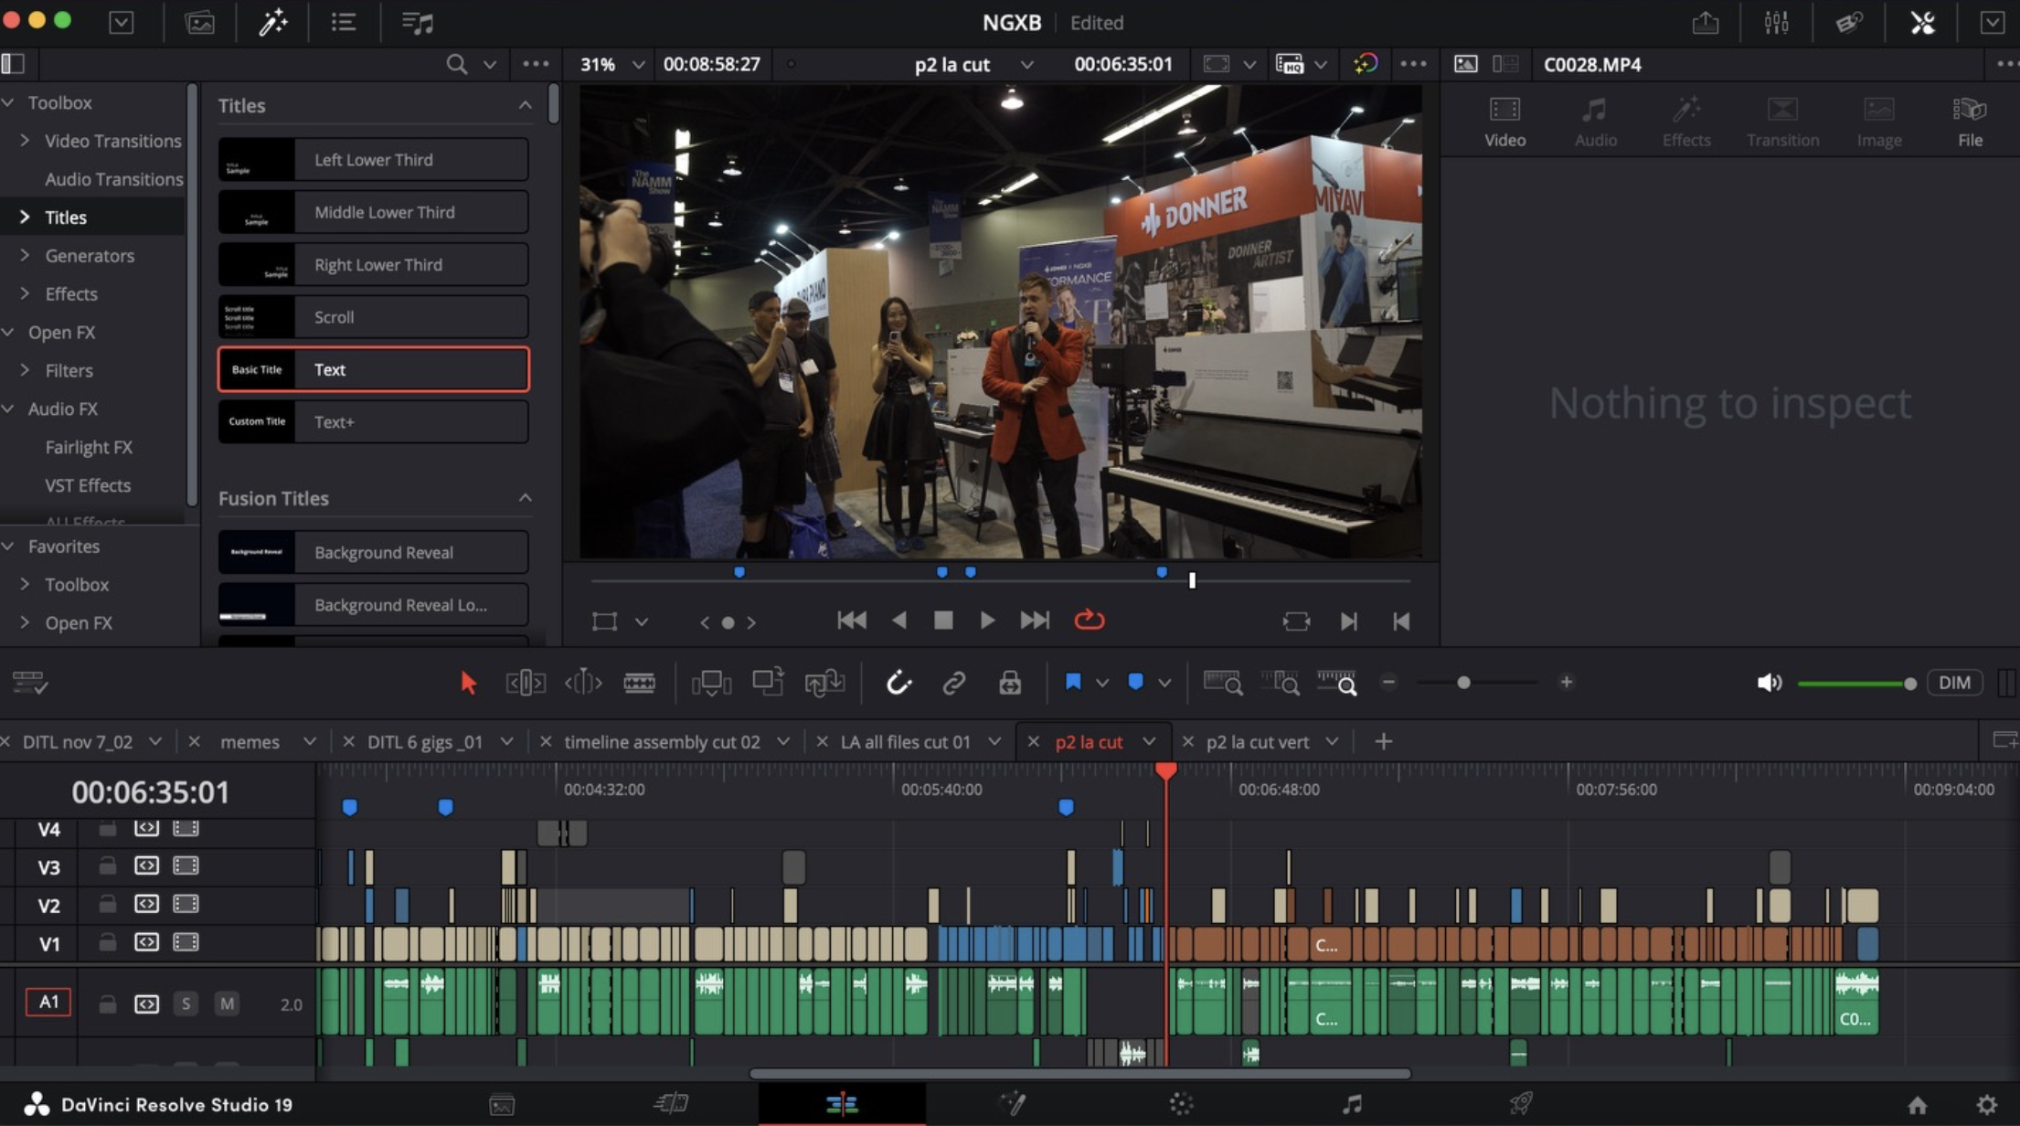Click the linked selection chain icon
Viewport: 2020px width, 1126px height.
pos(953,683)
